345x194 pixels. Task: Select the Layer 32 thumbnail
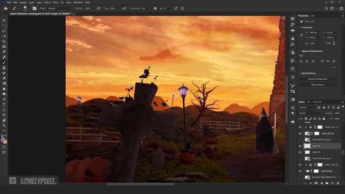pyautogui.click(x=307, y=152)
